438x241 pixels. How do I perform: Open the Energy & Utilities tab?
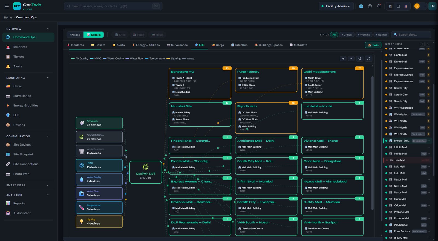(146, 45)
